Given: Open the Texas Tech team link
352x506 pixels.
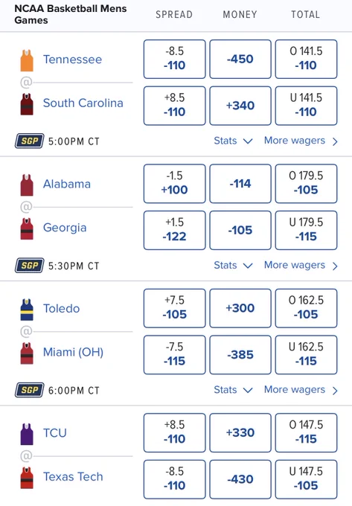Looking at the screenshot, I should pos(73,477).
